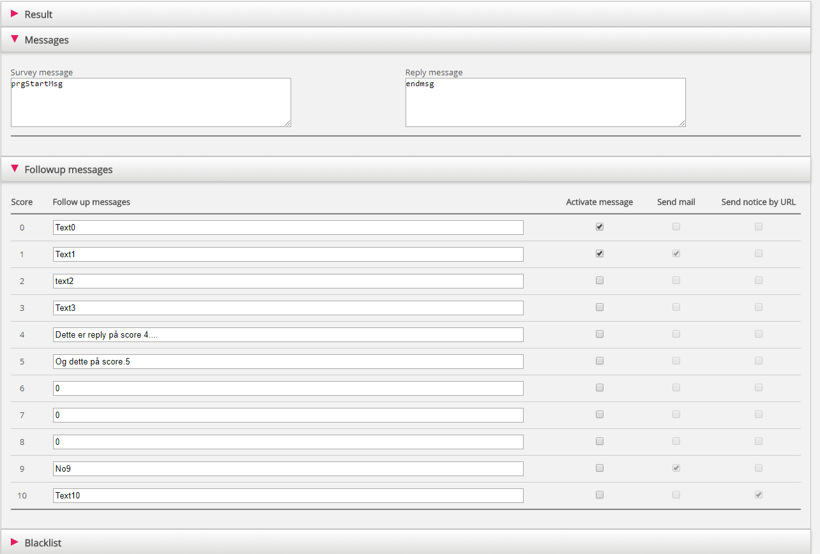Check Activate message for score 5
This screenshot has width=820, height=554.
click(599, 361)
